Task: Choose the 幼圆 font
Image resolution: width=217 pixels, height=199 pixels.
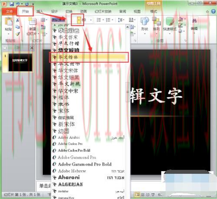Action: (x=88, y=131)
